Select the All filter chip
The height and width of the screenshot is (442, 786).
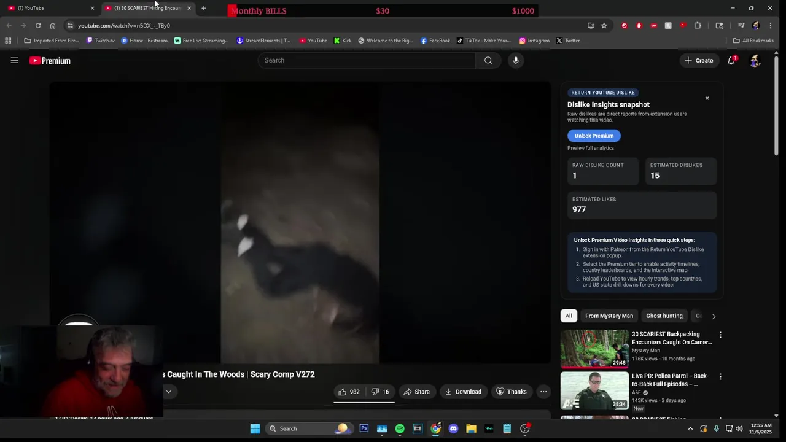[x=569, y=316]
